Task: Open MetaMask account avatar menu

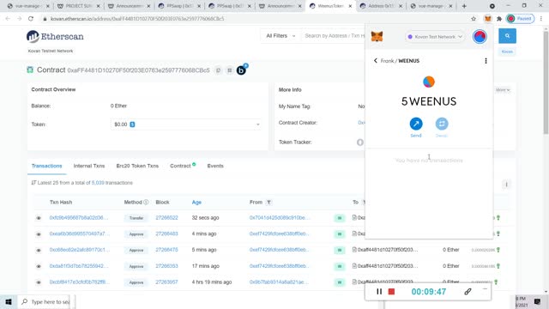Action: (x=480, y=36)
